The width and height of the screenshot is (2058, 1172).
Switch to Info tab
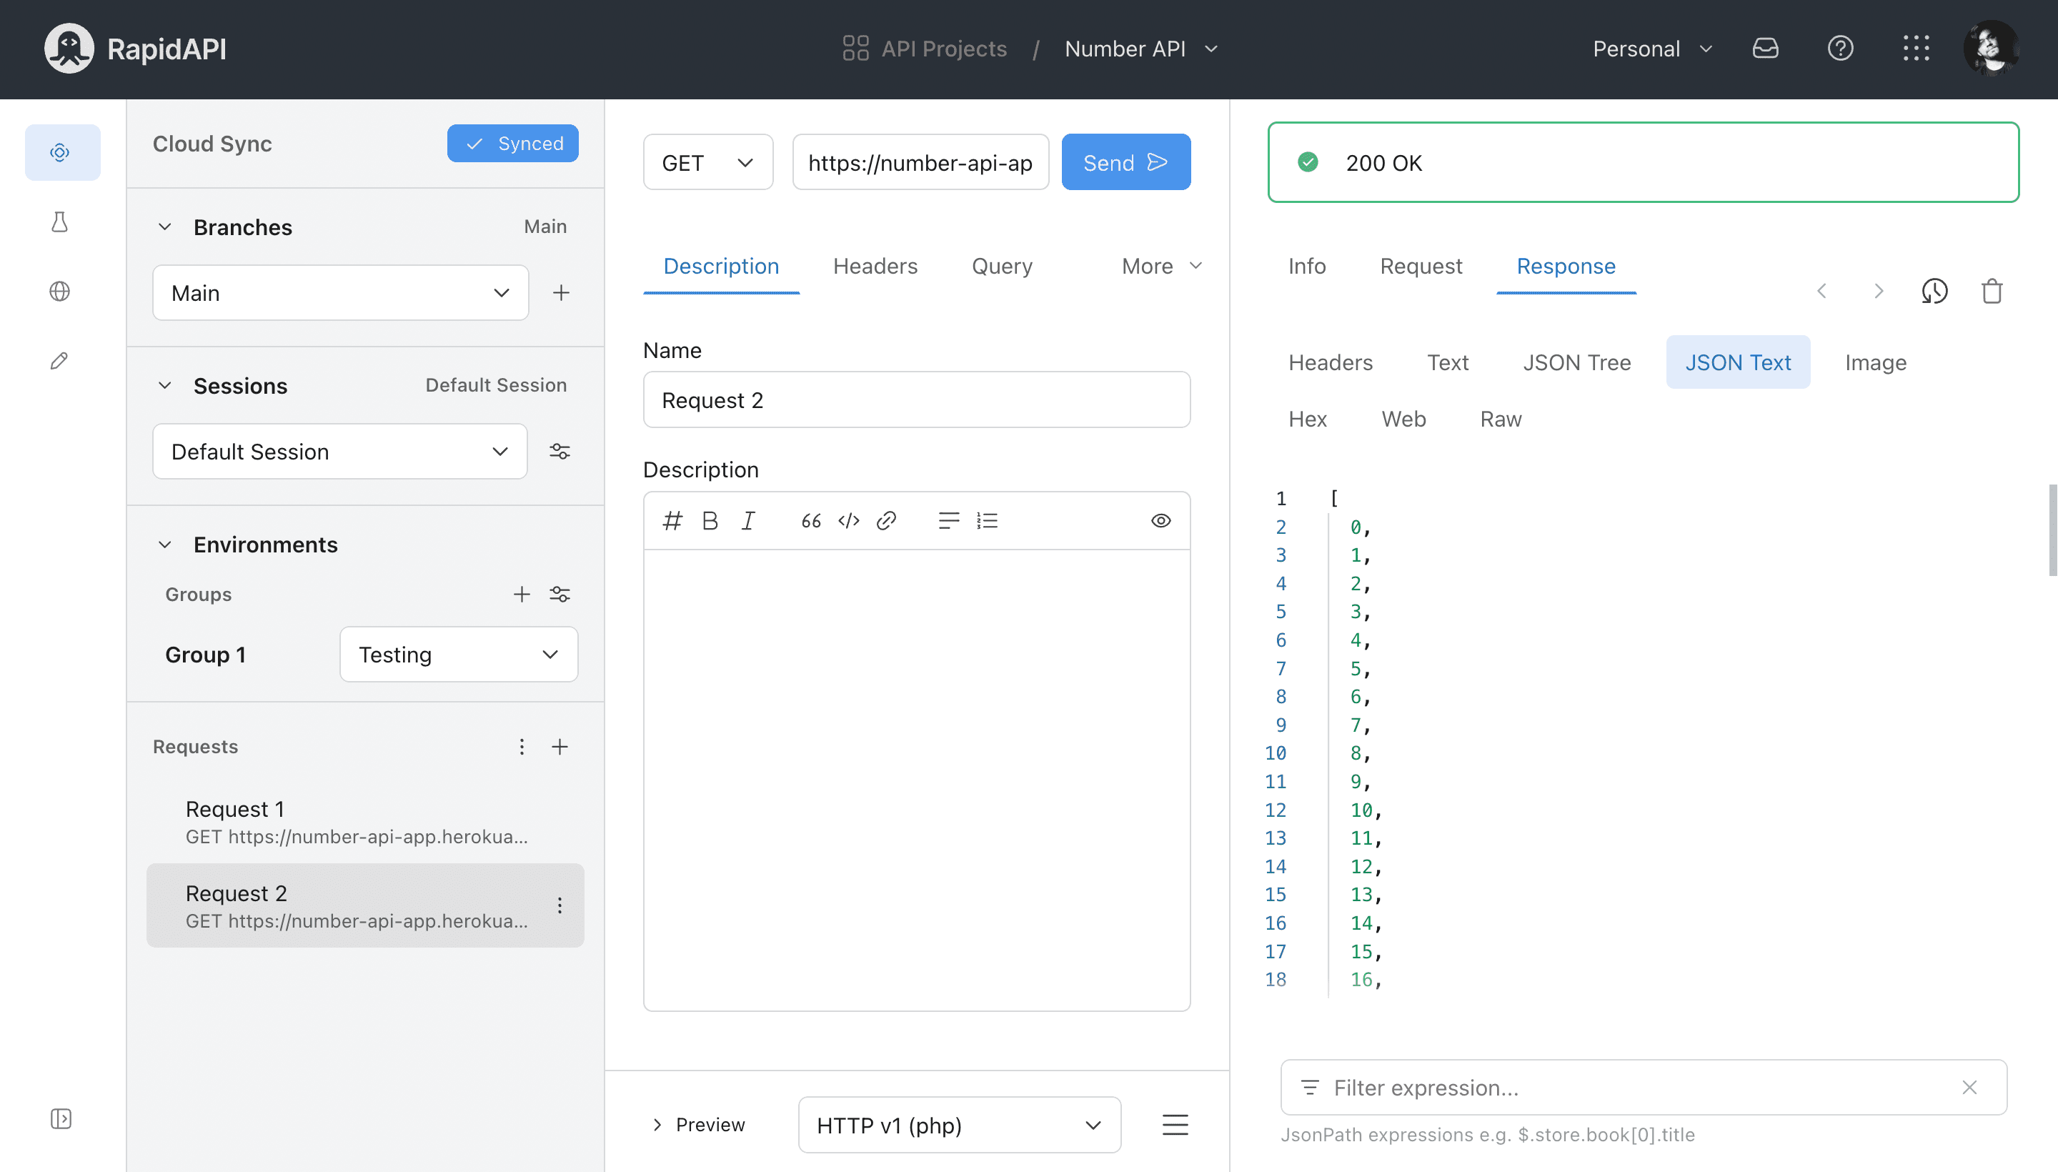[x=1306, y=267]
